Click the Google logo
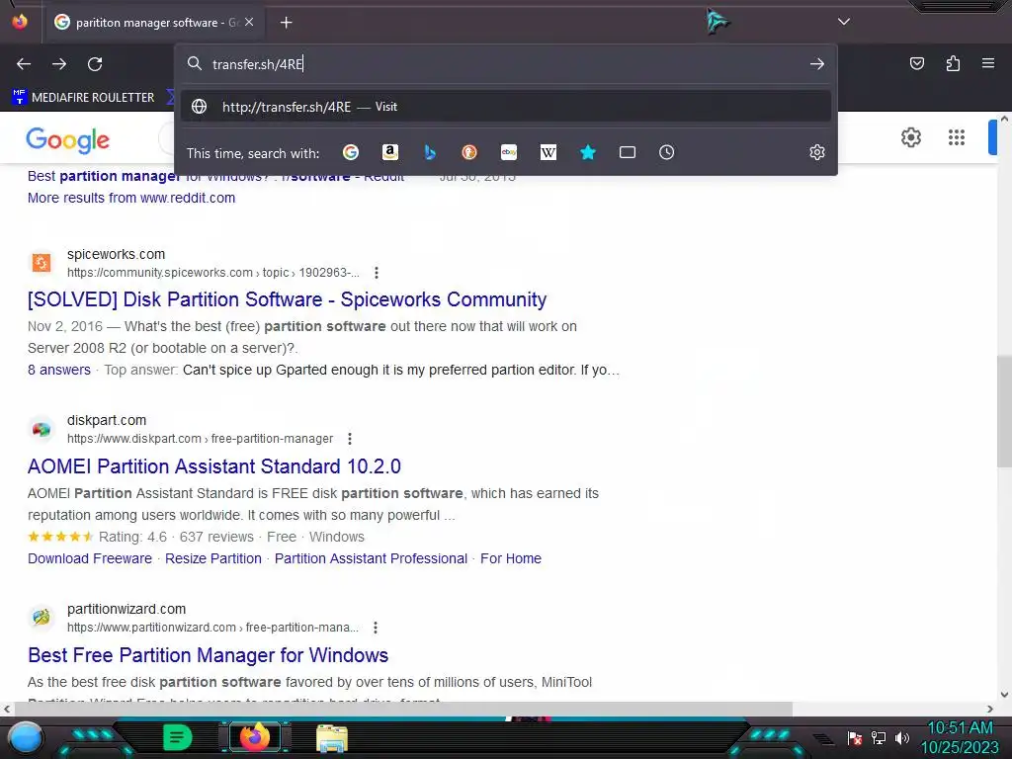The image size is (1012, 759). 68,139
